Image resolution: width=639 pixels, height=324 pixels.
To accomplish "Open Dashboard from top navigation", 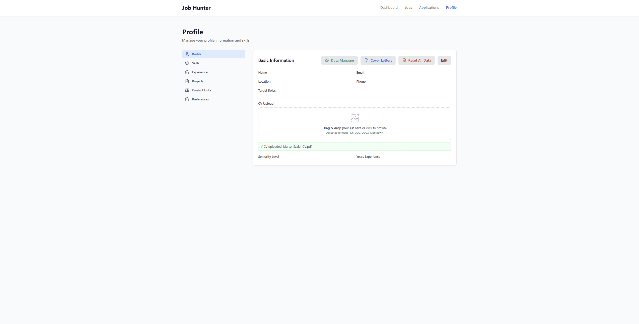I will 389,8.
